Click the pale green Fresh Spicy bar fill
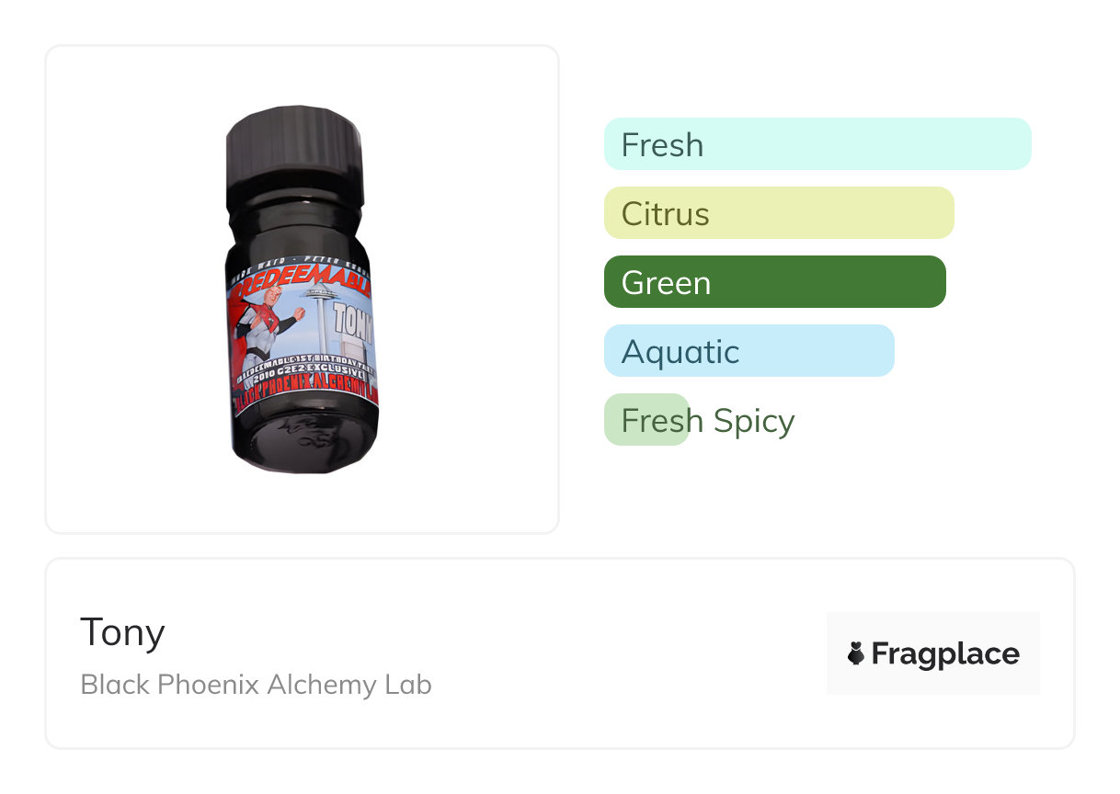This screenshot has height=794, width=1120. tap(646, 420)
